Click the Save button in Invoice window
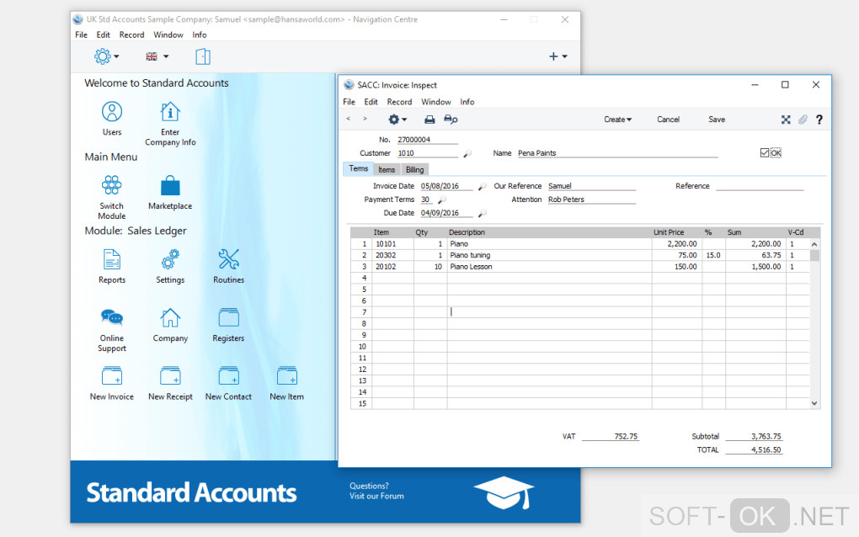The height and width of the screenshot is (537, 859). [717, 120]
